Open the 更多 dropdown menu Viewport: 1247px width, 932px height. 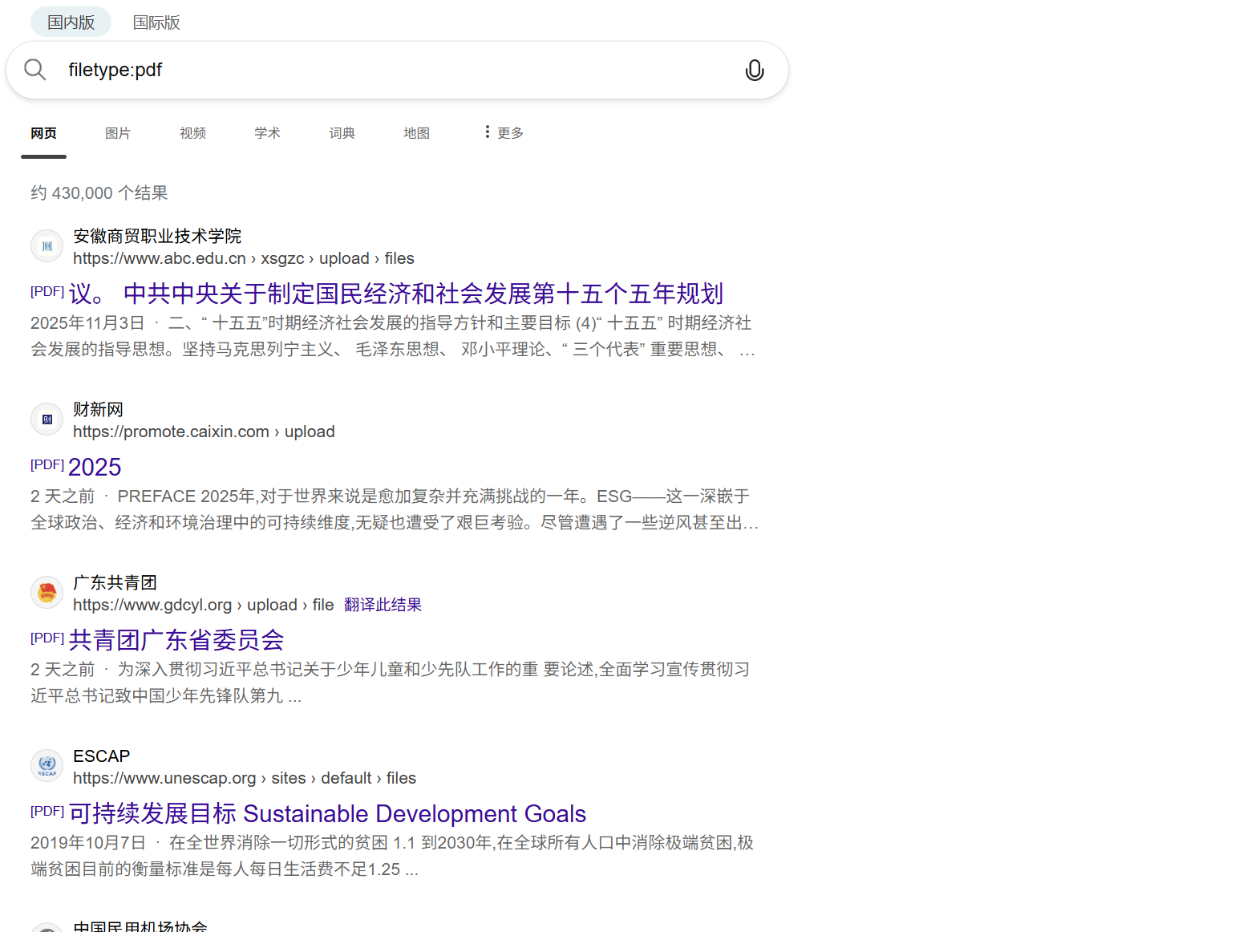[510, 132]
